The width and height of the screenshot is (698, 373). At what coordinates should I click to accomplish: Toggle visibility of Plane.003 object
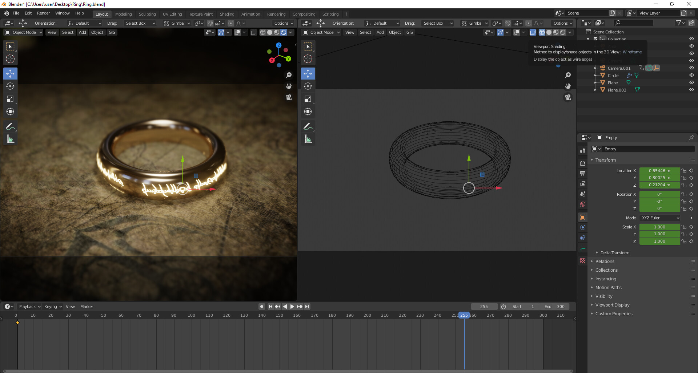click(x=691, y=90)
